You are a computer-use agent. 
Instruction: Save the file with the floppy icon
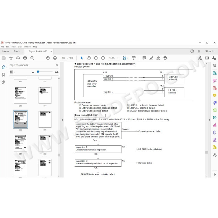coord(4,58)
